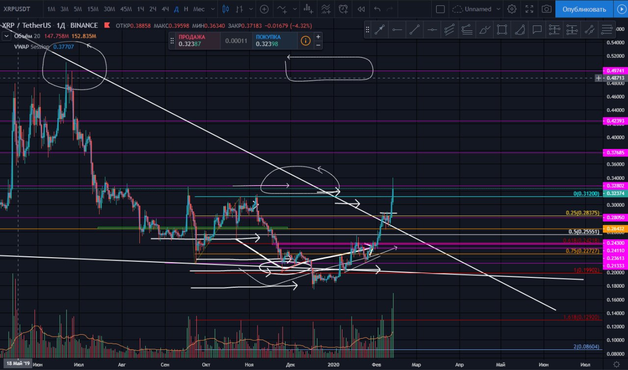628x370 pixels.
Task: Click the Опубликовать button
Action: (x=584, y=9)
